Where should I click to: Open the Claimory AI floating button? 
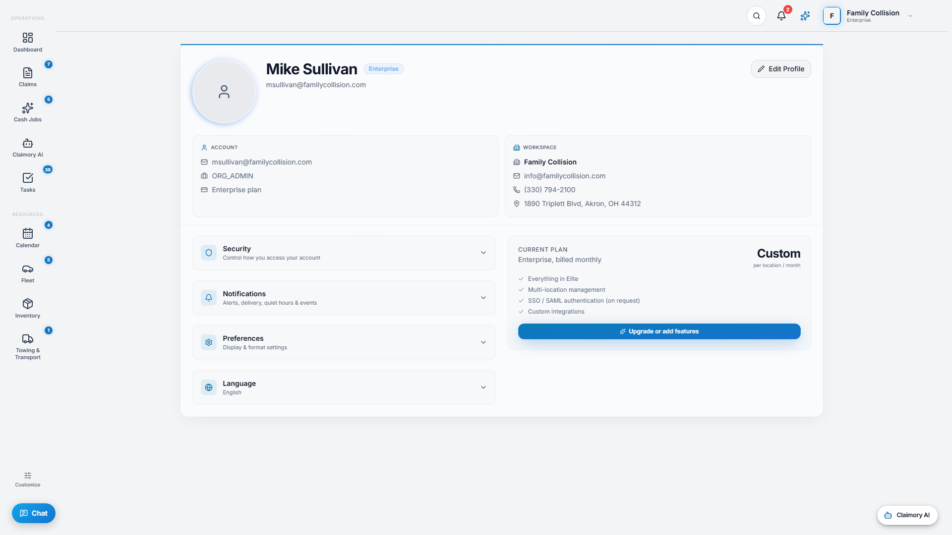[x=907, y=515]
